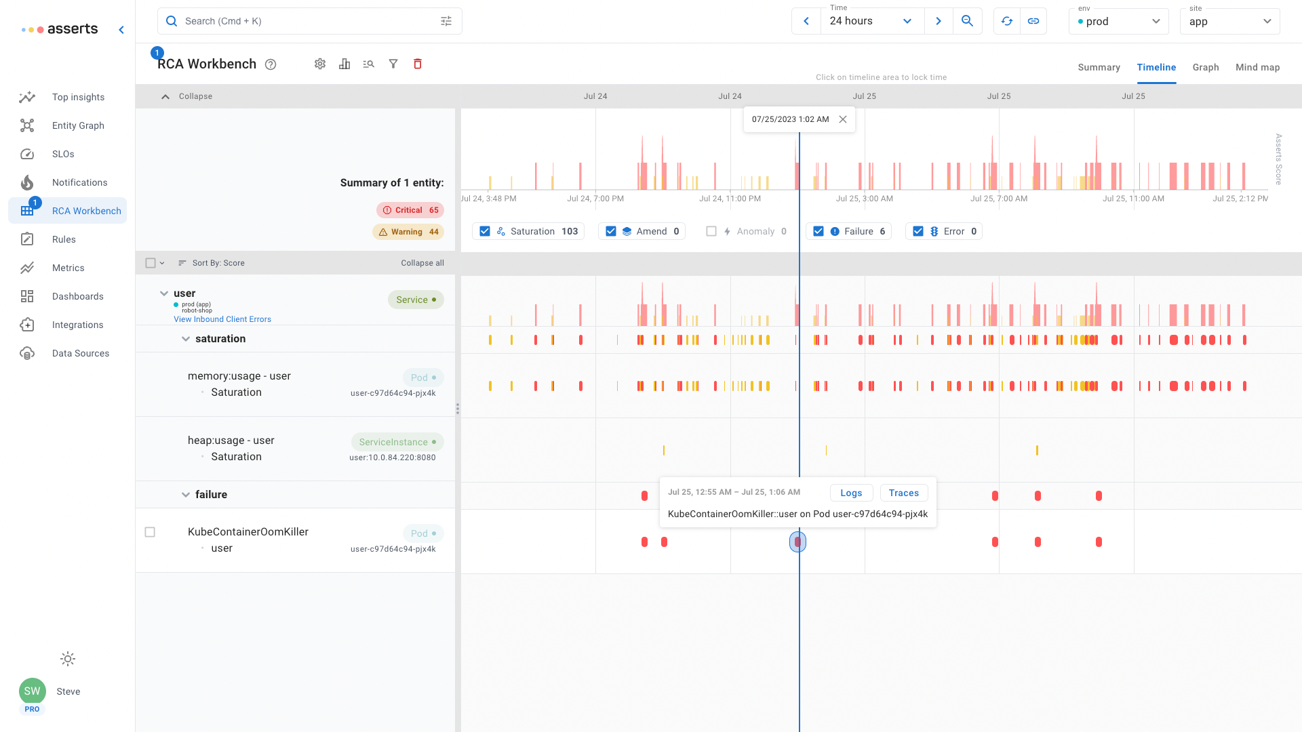
Task: Copy link with chain icon
Action: click(1033, 21)
